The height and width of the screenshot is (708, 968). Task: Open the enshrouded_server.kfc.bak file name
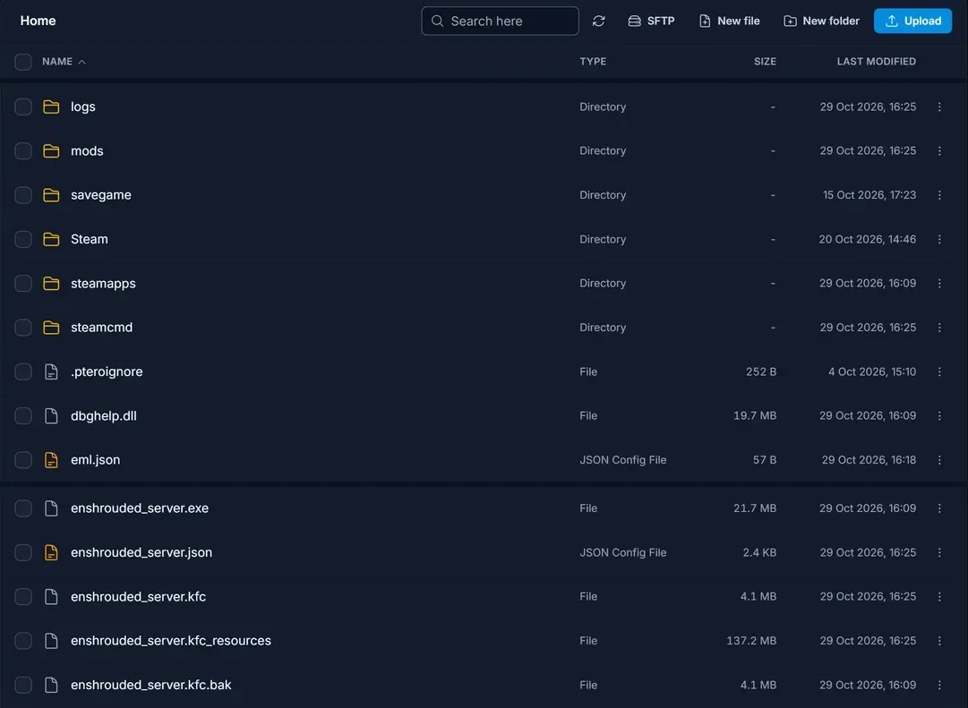pos(150,685)
